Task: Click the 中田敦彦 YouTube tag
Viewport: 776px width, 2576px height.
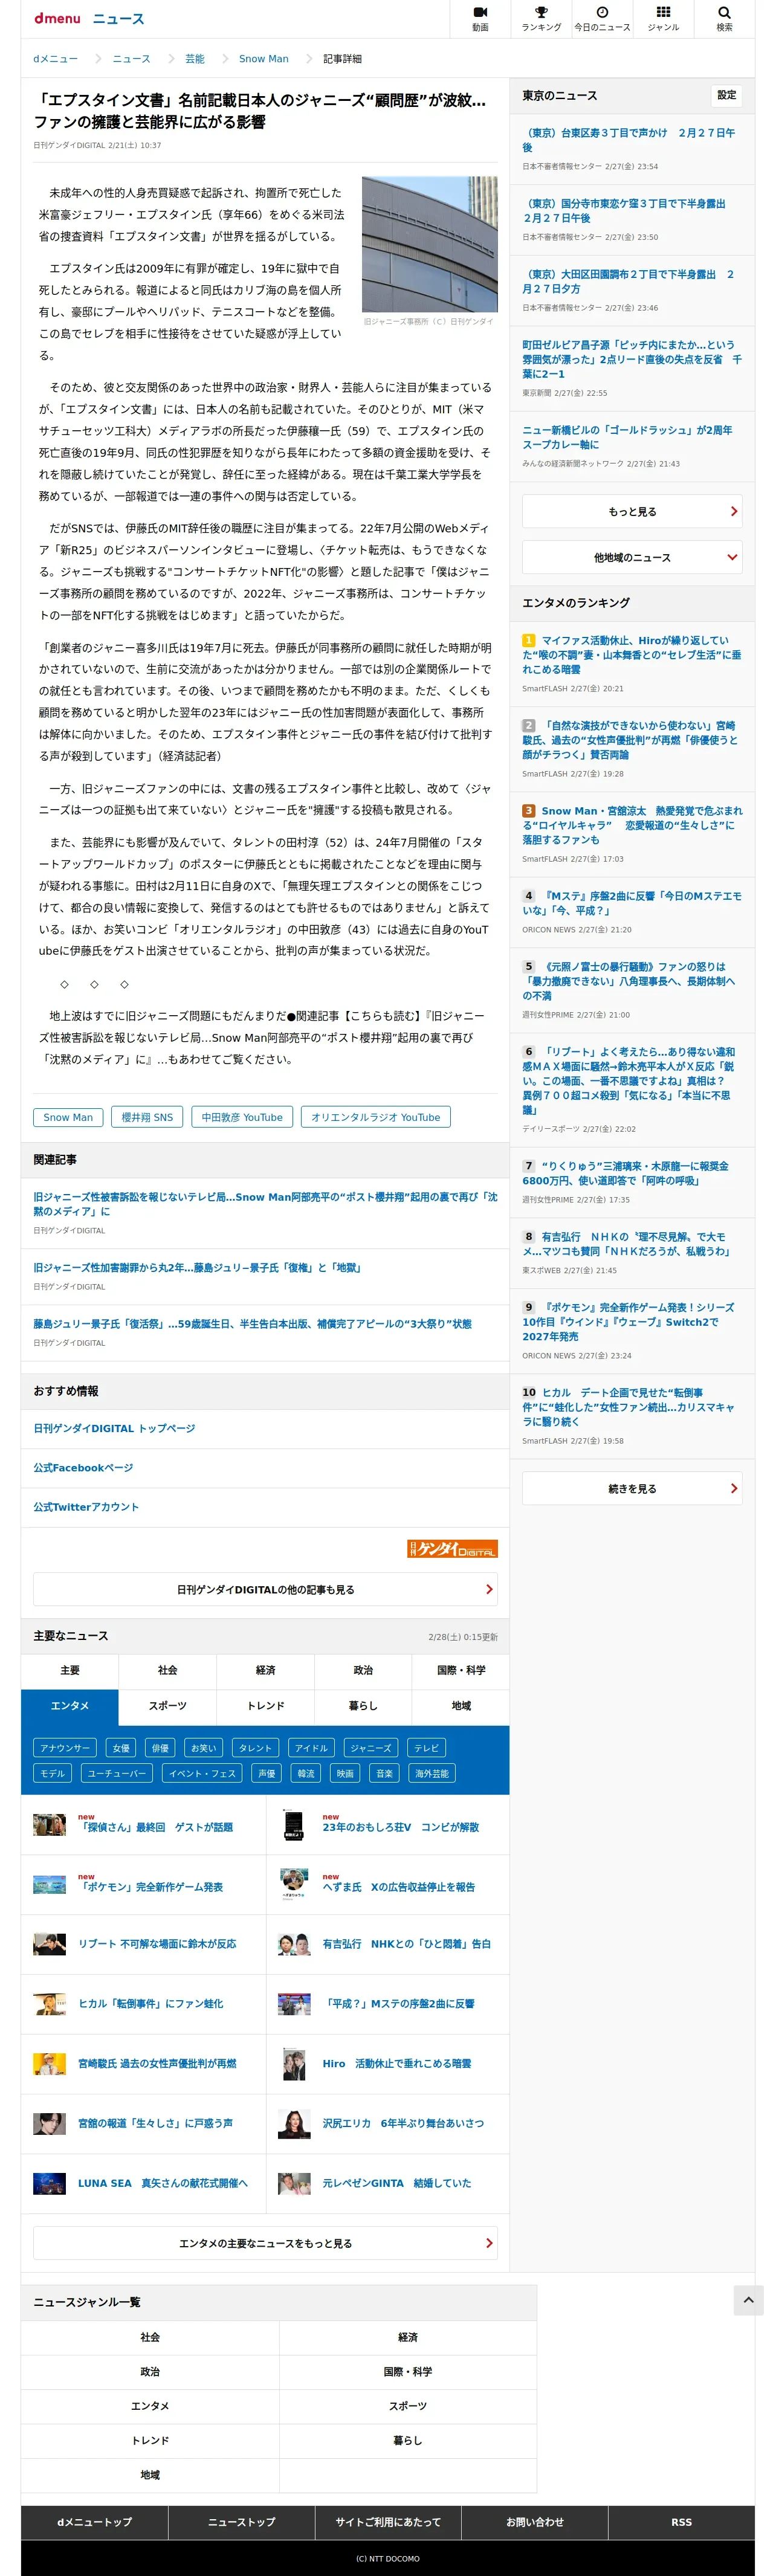Action: [242, 1117]
